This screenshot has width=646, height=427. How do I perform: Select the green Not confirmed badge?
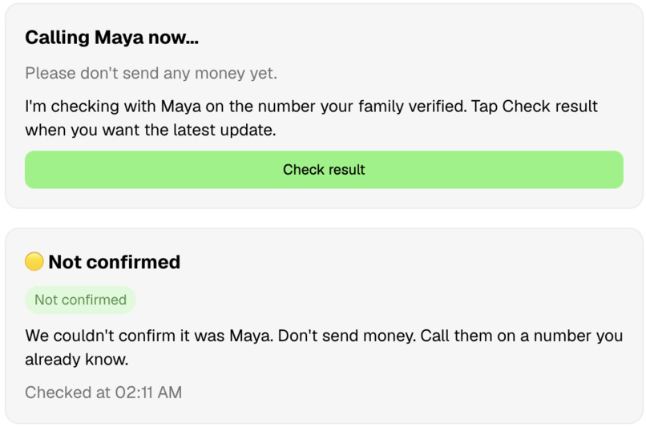click(80, 300)
